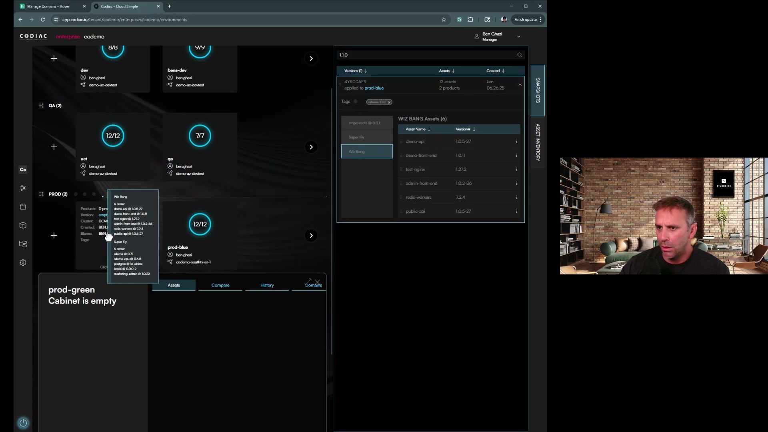Expand the Ben Ghazi account chevron
The image size is (768, 432).
click(518, 36)
